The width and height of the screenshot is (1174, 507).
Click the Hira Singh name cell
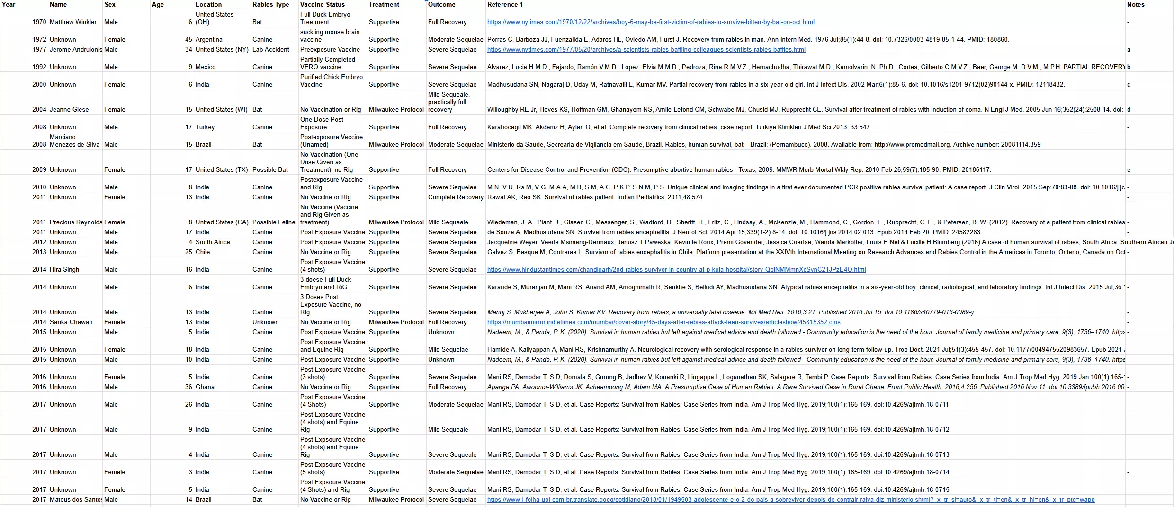75,266
